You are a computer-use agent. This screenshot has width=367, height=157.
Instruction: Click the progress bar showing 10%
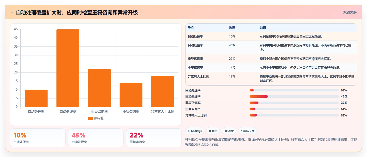coord(294,90)
